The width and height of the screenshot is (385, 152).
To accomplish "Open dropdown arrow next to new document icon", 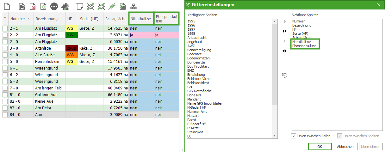I will click(14, 6).
